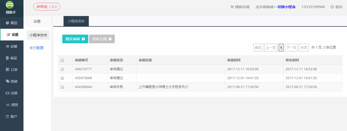
Task: Click the 提交审核 button
Action: 75,39
